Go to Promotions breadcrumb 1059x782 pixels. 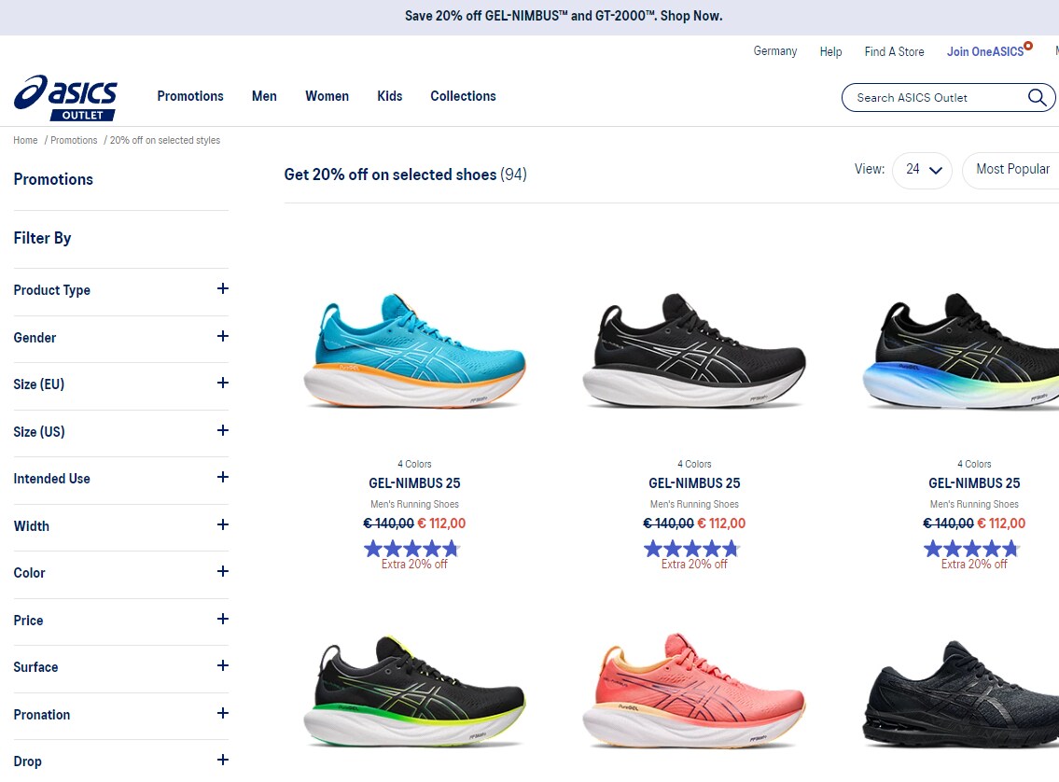pos(74,140)
